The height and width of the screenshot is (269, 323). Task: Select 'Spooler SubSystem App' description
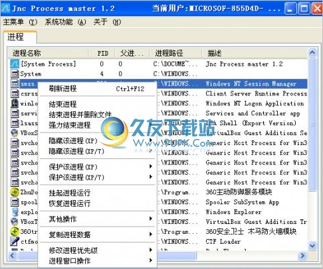point(243,202)
